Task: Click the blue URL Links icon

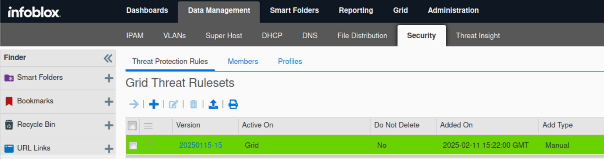Action: (x=9, y=148)
